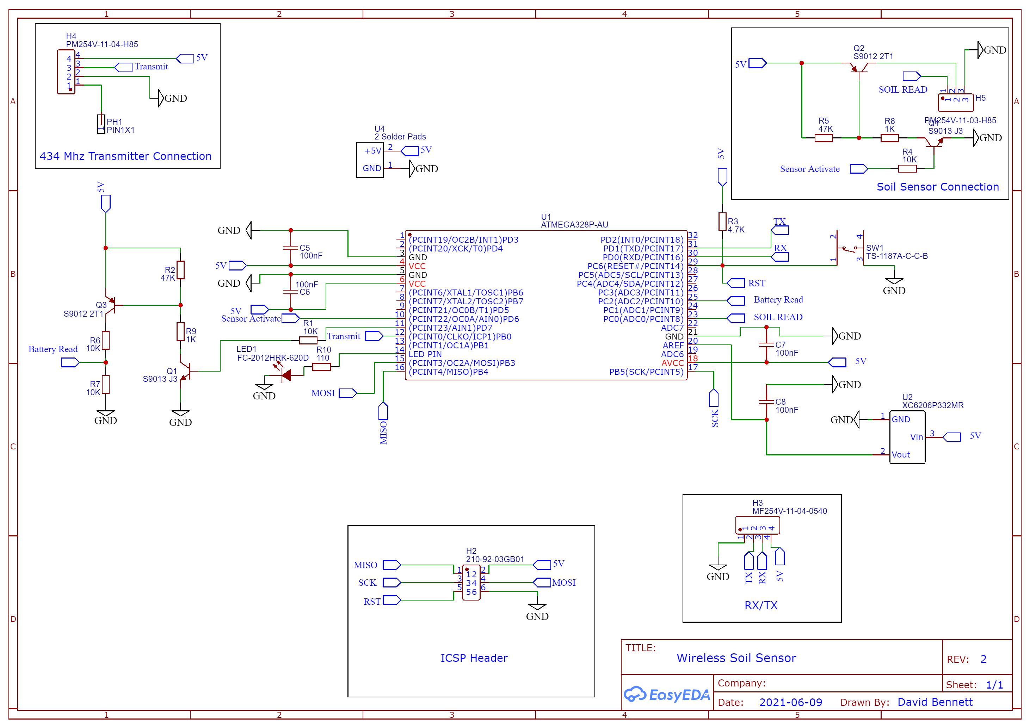Select capacitor C8 100nF symbol

point(766,402)
